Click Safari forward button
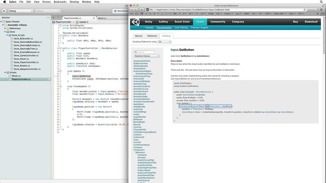 [136, 10]
